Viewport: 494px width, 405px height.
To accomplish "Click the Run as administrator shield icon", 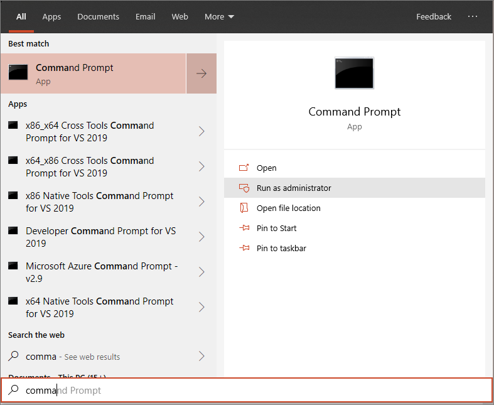I will click(x=244, y=188).
